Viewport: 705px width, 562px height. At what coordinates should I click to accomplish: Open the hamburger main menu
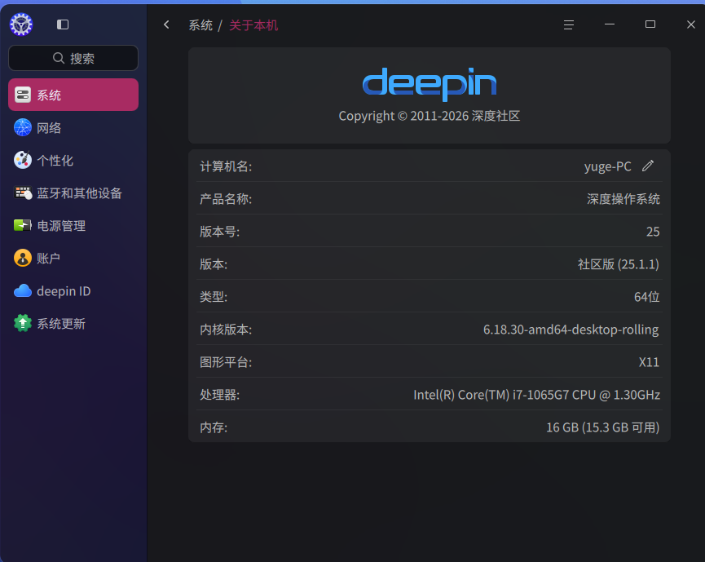click(x=568, y=24)
